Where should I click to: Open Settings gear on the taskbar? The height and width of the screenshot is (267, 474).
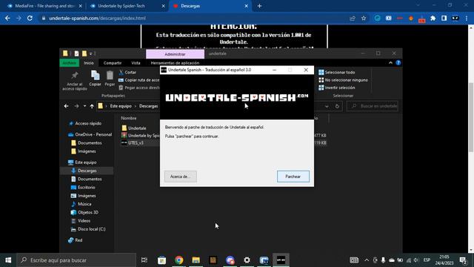[x=247, y=260]
